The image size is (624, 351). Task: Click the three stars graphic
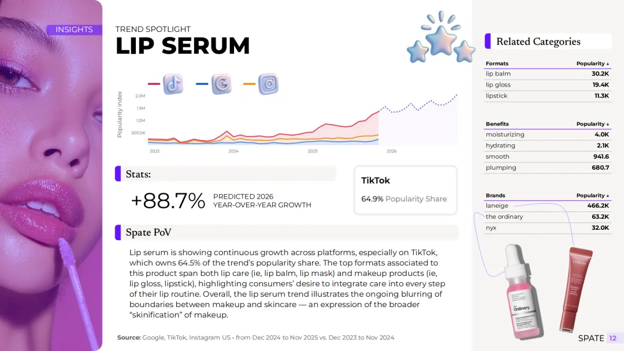click(x=441, y=38)
